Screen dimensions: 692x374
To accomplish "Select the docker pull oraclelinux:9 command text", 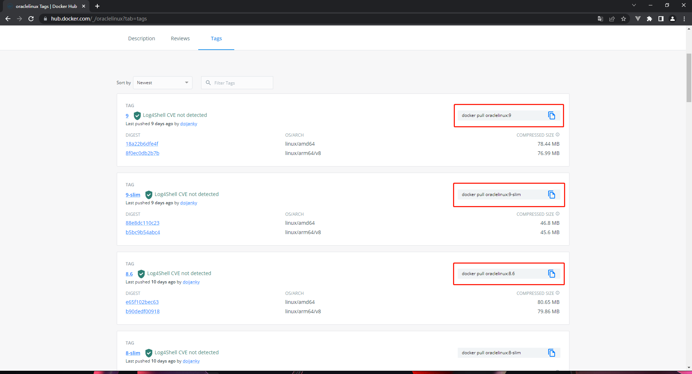I will pyautogui.click(x=486, y=115).
